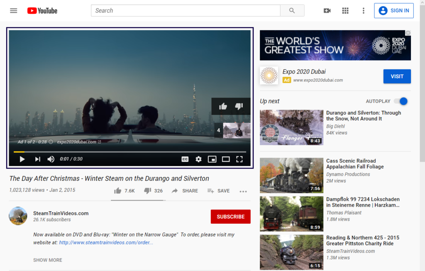
Task: Play the video
Action: pyautogui.click(x=22, y=159)
